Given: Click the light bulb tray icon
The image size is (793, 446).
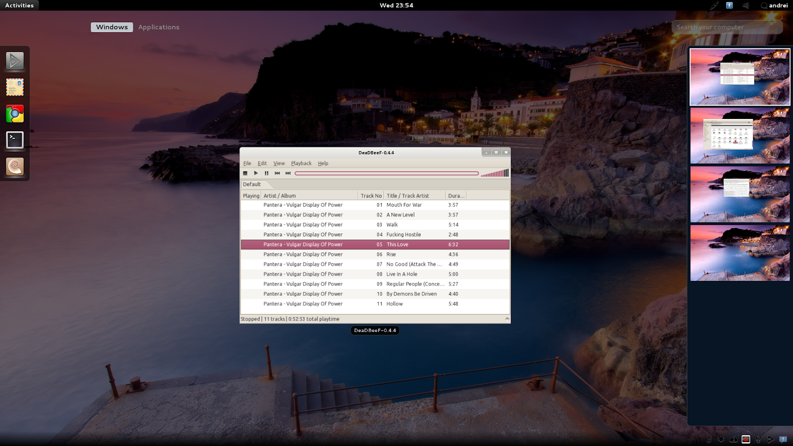Looking at the screenshot, I should click(x=758, y=440).
